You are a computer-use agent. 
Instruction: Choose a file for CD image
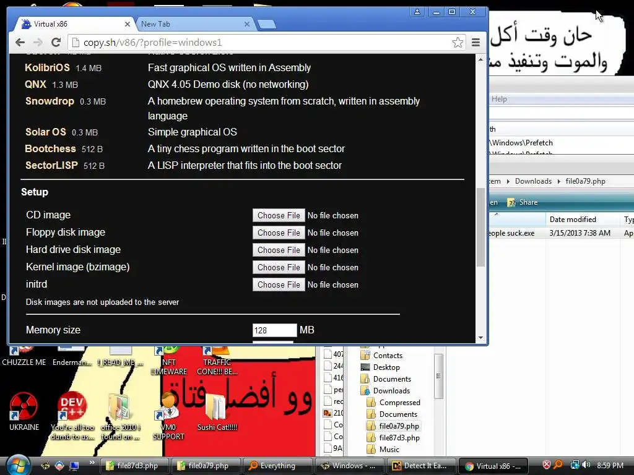[x=279, y=215]
